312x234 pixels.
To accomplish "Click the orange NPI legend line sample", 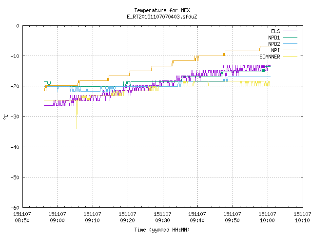I will pos(290,50).
